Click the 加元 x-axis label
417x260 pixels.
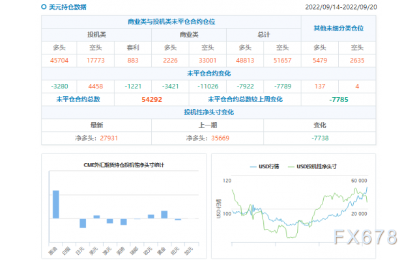point(188,251)
